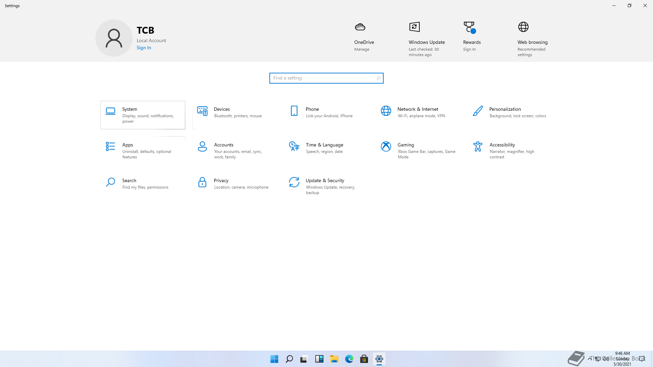Open Time & Language icon
This screenshot has height=367, width=653.
(x=294, y=146)
